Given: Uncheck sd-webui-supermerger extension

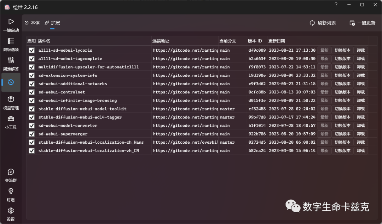Looking at the screenshot, I should tap(31, 134).
